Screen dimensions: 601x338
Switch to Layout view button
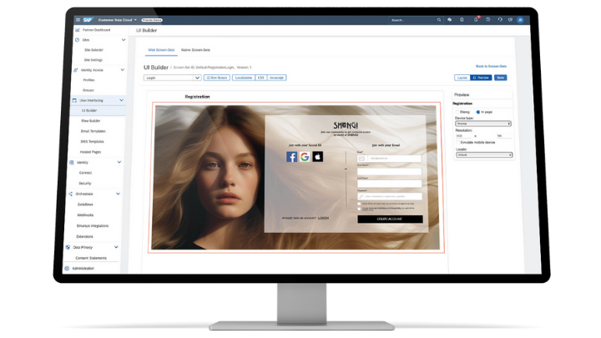[x=462, y=78]
